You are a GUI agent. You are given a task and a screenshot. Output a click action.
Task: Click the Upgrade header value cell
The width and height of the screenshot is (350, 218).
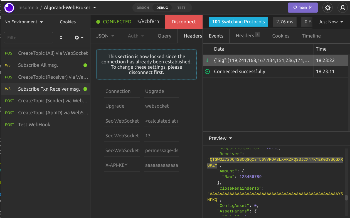tap(162, 91)
